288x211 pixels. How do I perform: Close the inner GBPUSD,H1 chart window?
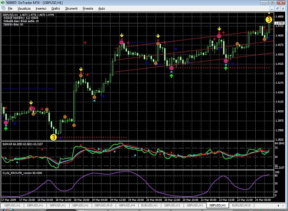pyautogui.click(x=283, y=8)
